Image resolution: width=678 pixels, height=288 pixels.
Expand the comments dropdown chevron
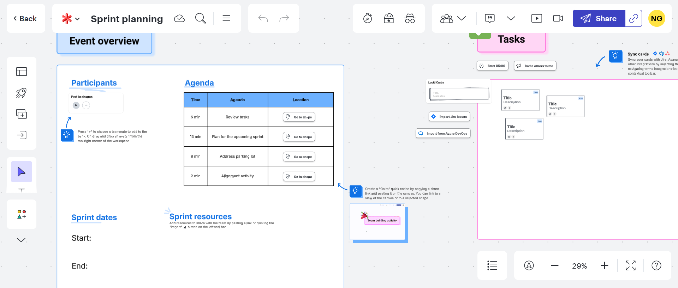pyautogui.click(x=511, y=18)
